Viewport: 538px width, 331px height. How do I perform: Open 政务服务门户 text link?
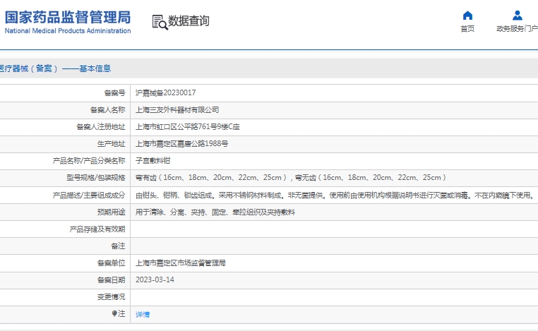517,28
